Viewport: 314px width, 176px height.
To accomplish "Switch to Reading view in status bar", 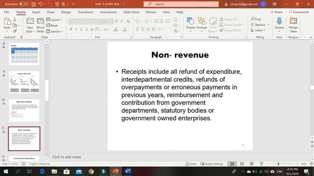I will pyautogui.click(x=252, y=164).
